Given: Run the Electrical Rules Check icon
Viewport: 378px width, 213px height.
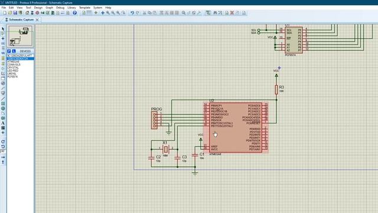Looking at the screenshot, I should coord(244,13).
